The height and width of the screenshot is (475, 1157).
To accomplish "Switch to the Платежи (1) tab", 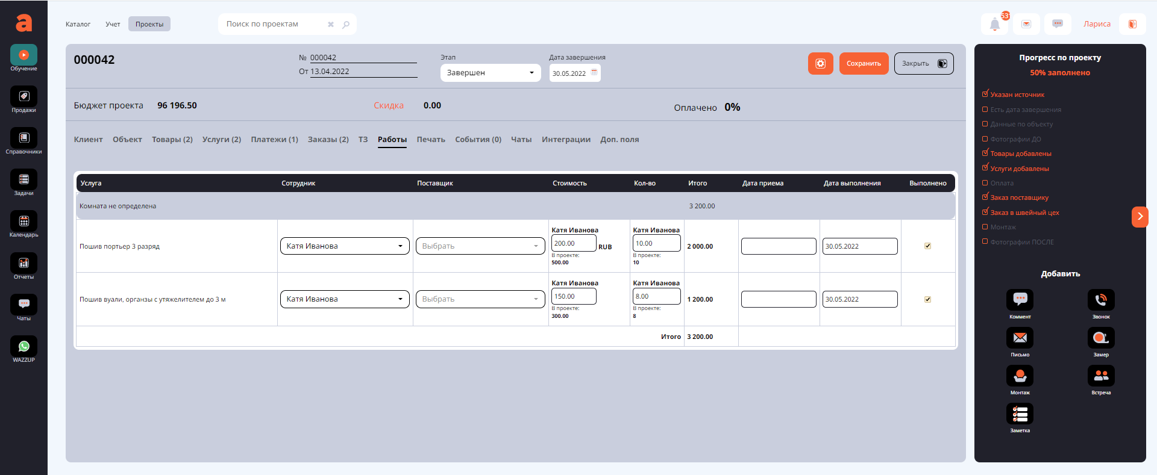I will (274, 140).
